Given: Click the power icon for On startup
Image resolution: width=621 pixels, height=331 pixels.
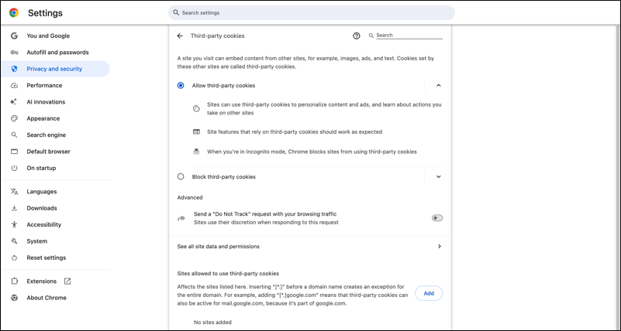Looking at the screenshot, I should coord(14,168).
